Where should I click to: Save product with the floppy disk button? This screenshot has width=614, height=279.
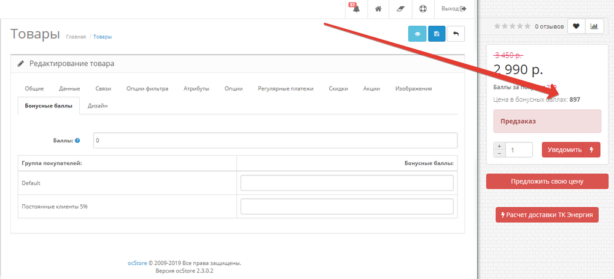(x=437, y=34)
